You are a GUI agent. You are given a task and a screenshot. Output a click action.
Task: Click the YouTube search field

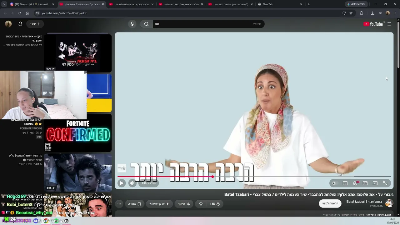208,24
